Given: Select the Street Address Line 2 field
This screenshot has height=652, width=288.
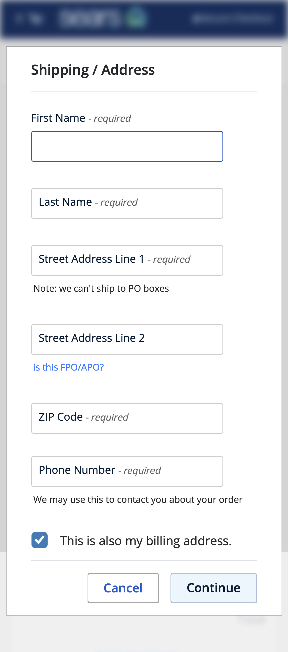Looking at the screenshot, I should click(x=127, y=339).
